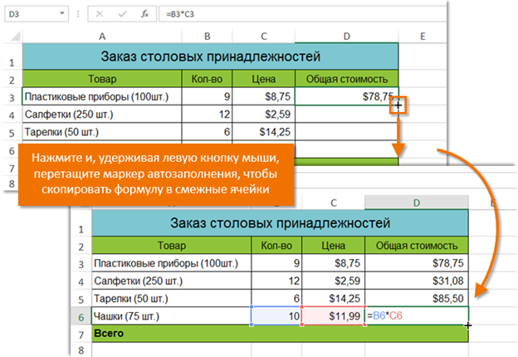Select row 6 header in the lower sheet
Image resolution: width=518 pixels, height=357 pixels.
pos(81,317)
